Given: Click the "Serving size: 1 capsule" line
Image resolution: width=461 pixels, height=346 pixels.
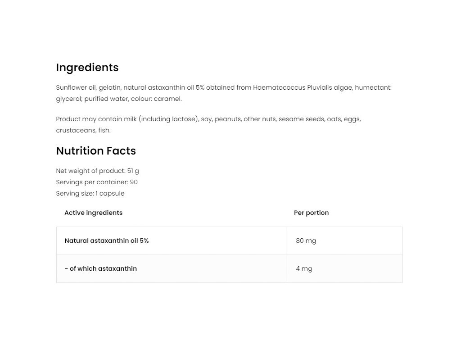Looking at the screenshot, I should point(90,193).
